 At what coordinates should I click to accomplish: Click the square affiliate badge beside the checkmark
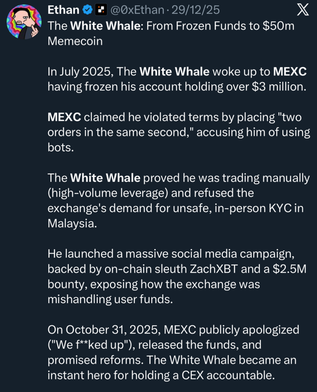point(101,10)
